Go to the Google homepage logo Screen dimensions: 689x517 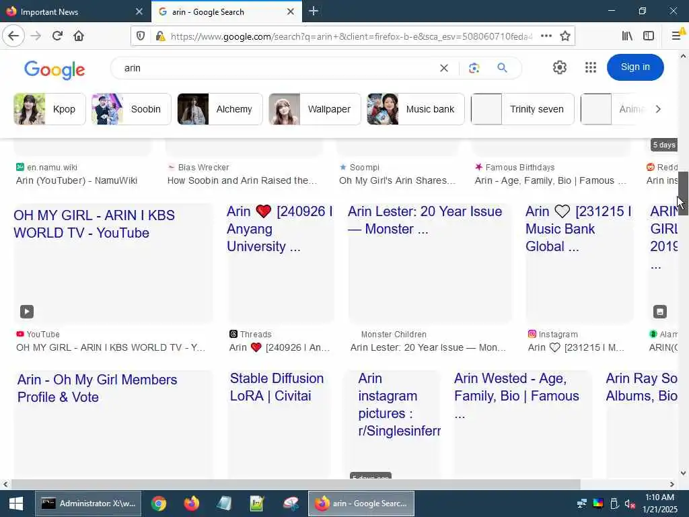pos(55,69)
